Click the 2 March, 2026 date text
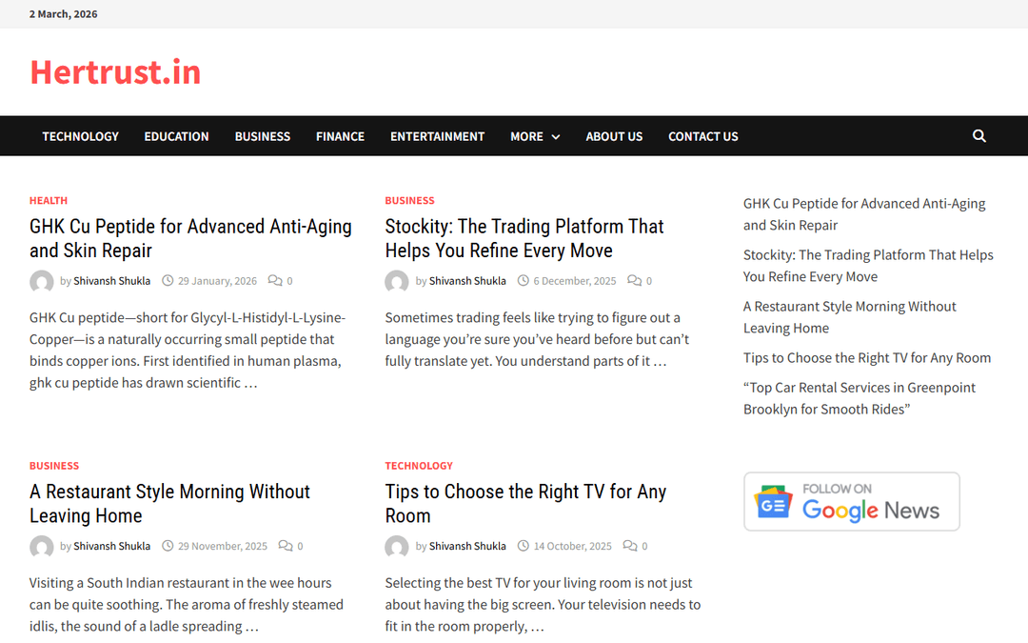 click(64, 13)
